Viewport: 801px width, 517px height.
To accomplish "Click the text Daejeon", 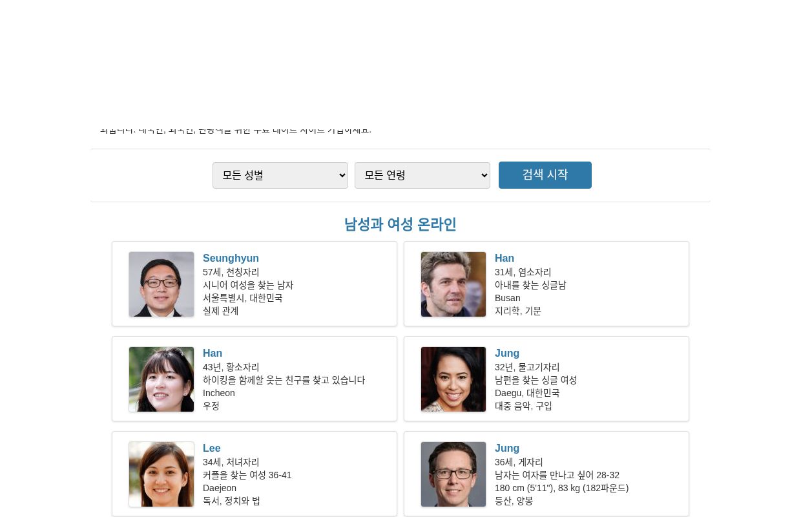I will pyautogui.click(x=220, y=488).
